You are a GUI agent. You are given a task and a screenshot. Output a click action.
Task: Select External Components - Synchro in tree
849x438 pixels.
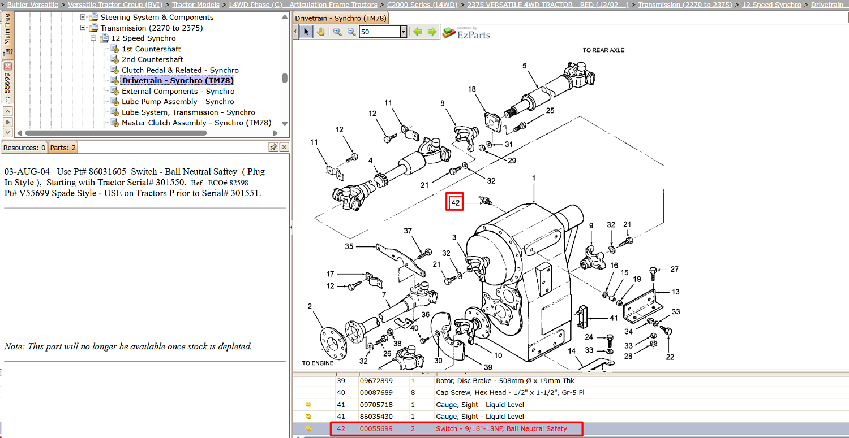point(178,91)
